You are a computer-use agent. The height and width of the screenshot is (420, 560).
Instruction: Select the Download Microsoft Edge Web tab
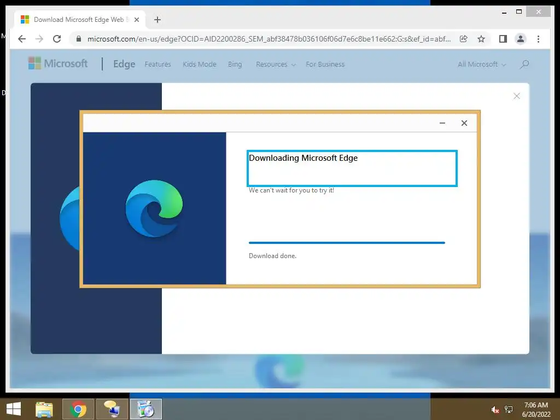tap(79, 20)
